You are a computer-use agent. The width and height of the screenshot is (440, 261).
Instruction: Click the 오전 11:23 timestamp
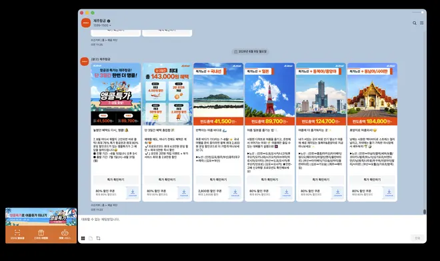[97, 210]
